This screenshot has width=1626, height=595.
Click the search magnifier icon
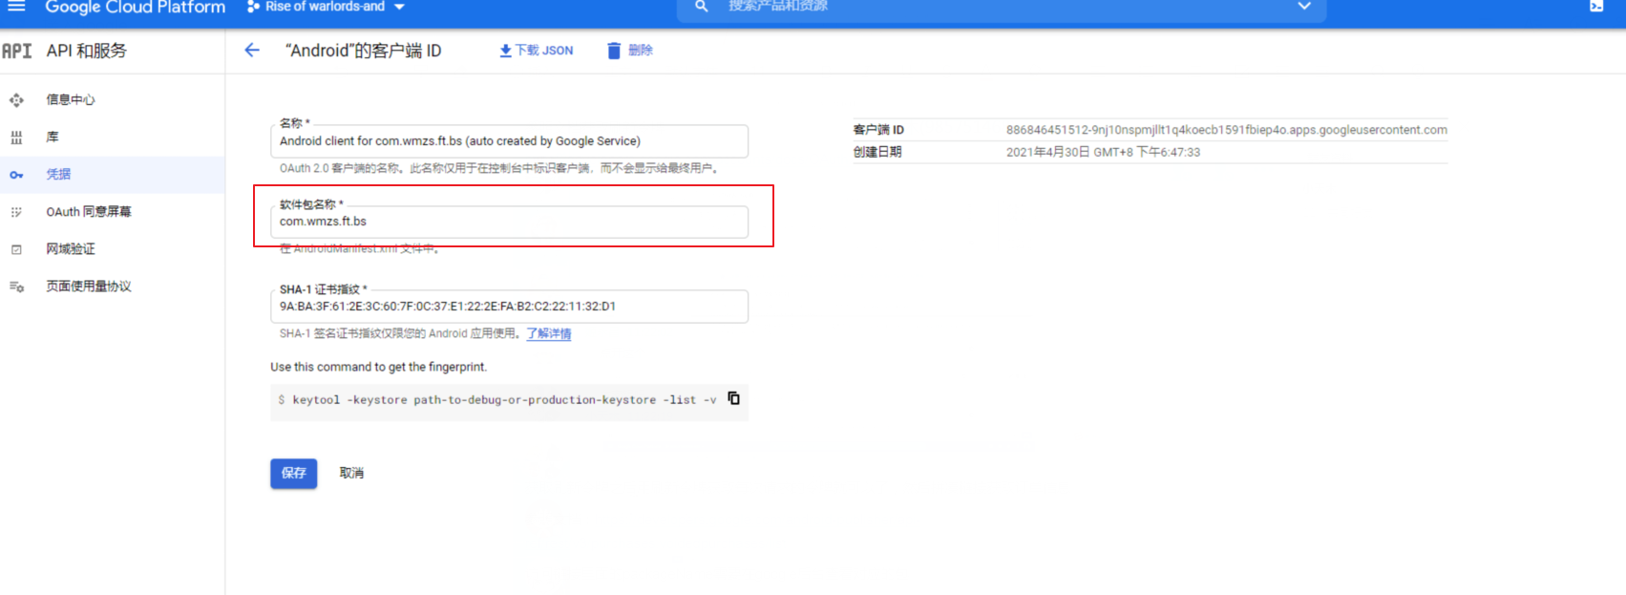pyautogui.click(x=702, y=6)
